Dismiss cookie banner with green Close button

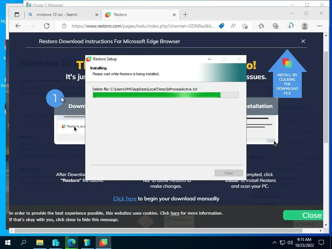pyautogui.click(x=303, y=215)
